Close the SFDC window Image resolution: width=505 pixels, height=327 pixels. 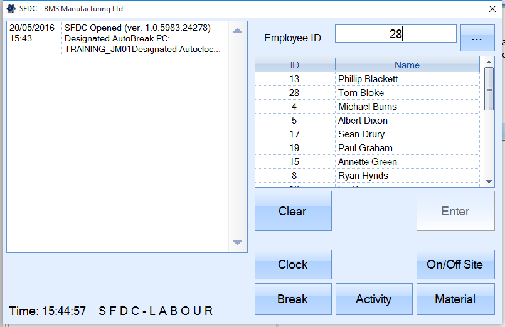(492, 9)
